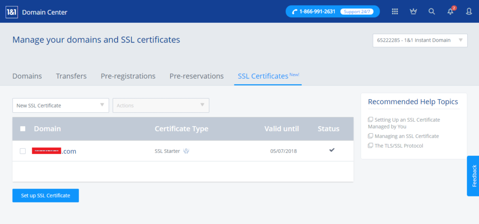Open the Pre-reservations tab
This screenshot has height=224, width=479.
[196, 76]
